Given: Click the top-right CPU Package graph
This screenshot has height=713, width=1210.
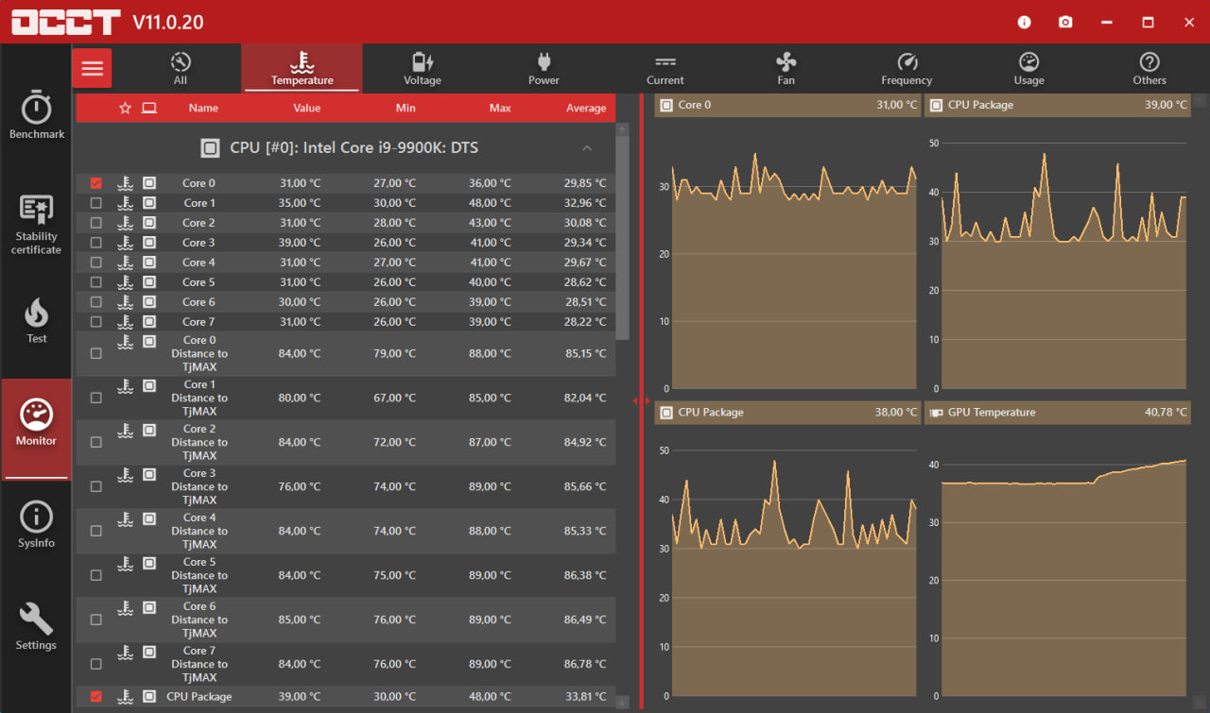Looking at the screenshot, I should click(1057, 242).
